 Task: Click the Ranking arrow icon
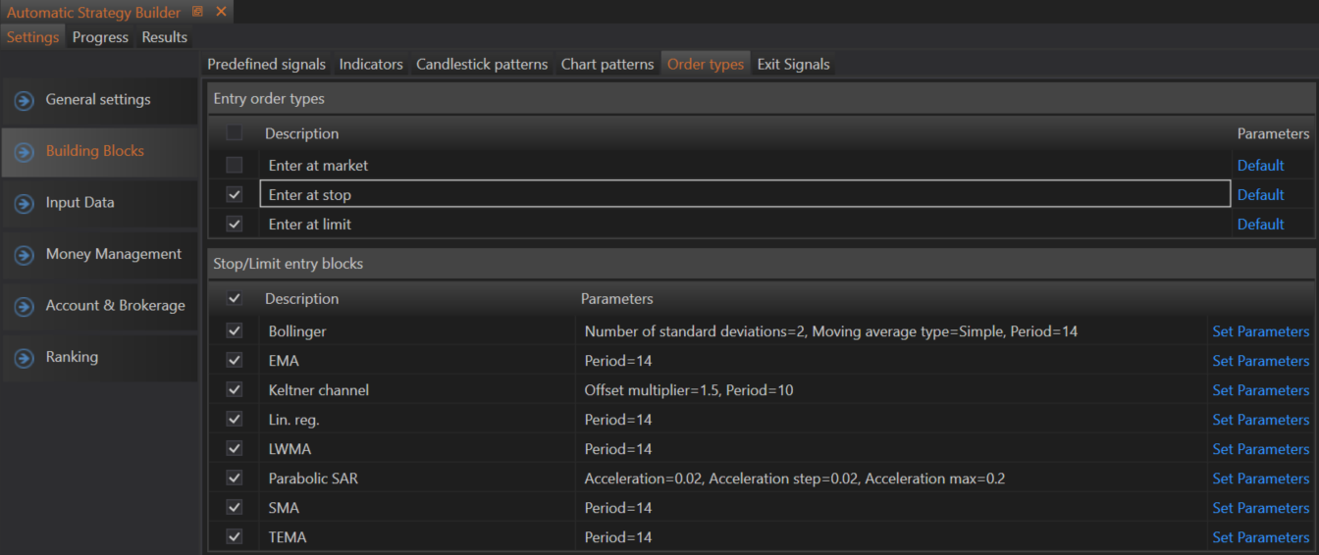tap(25, 359)
